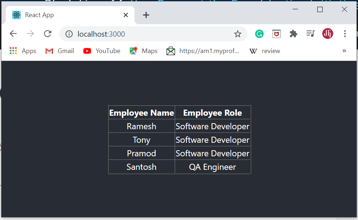The width and height of the screenshot is (358, 220).
Task: Click the back navigation arrow
Action: coord(13,33)
